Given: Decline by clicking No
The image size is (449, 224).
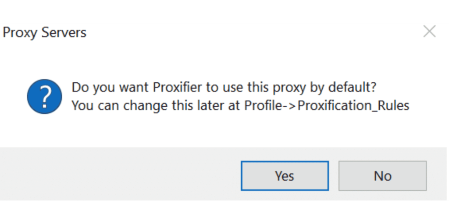Looking at the screenshot, I should pos(382,176).
